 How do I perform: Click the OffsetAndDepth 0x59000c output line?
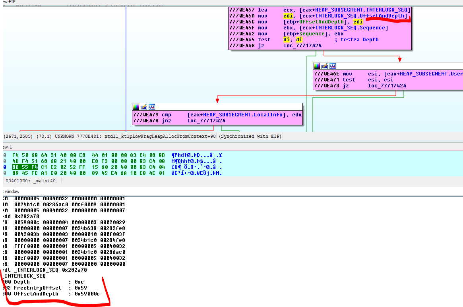point(56,294)
